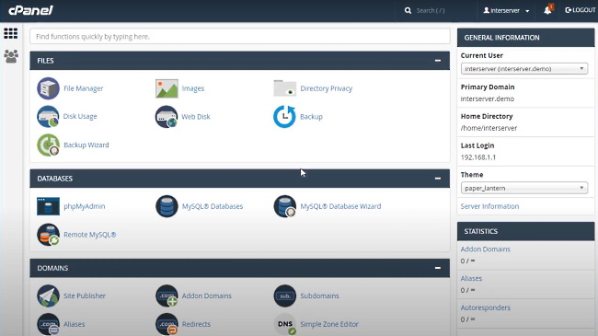The image size is (598, 336).
Task: Open the interserver account menu
Action: (506, 10)
